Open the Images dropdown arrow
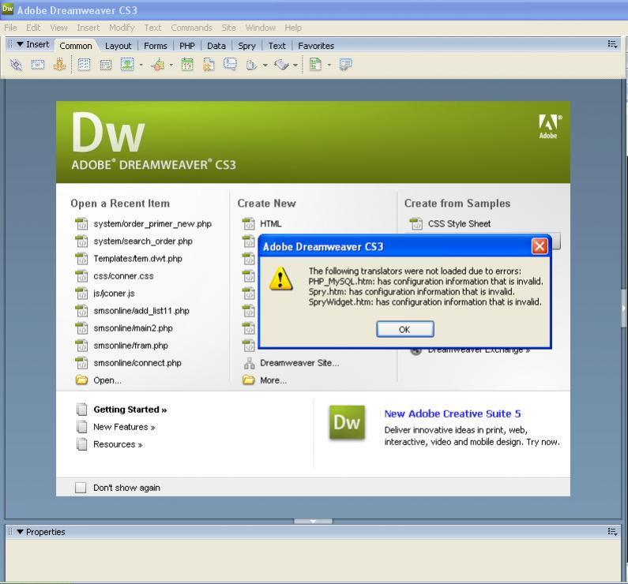The height and width of the screenshot is (584, 628). tap(141, 65)
